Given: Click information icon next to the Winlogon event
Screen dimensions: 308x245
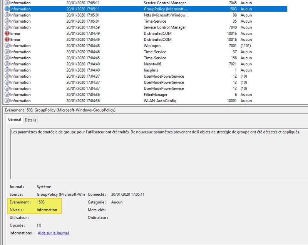Looking at the screenshot, I should point(7,46).
